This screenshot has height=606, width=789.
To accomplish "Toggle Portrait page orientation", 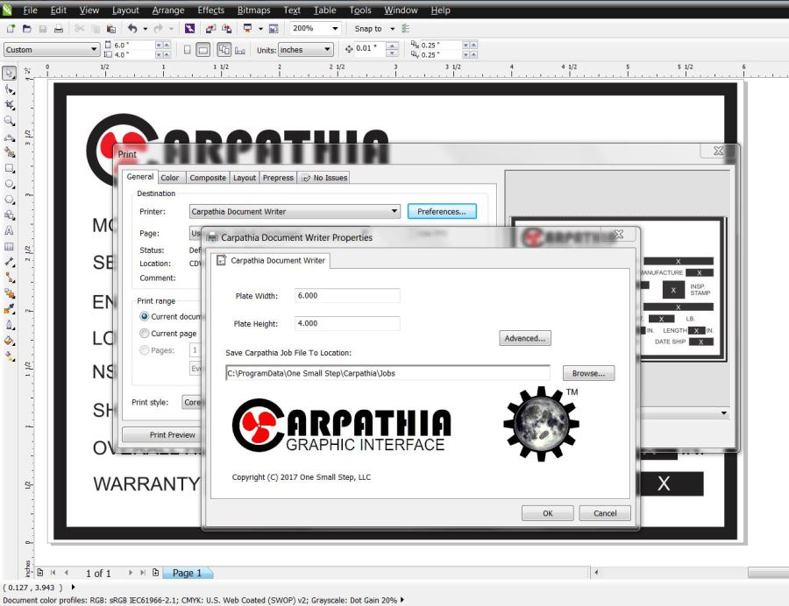I will tap(188, 50).
